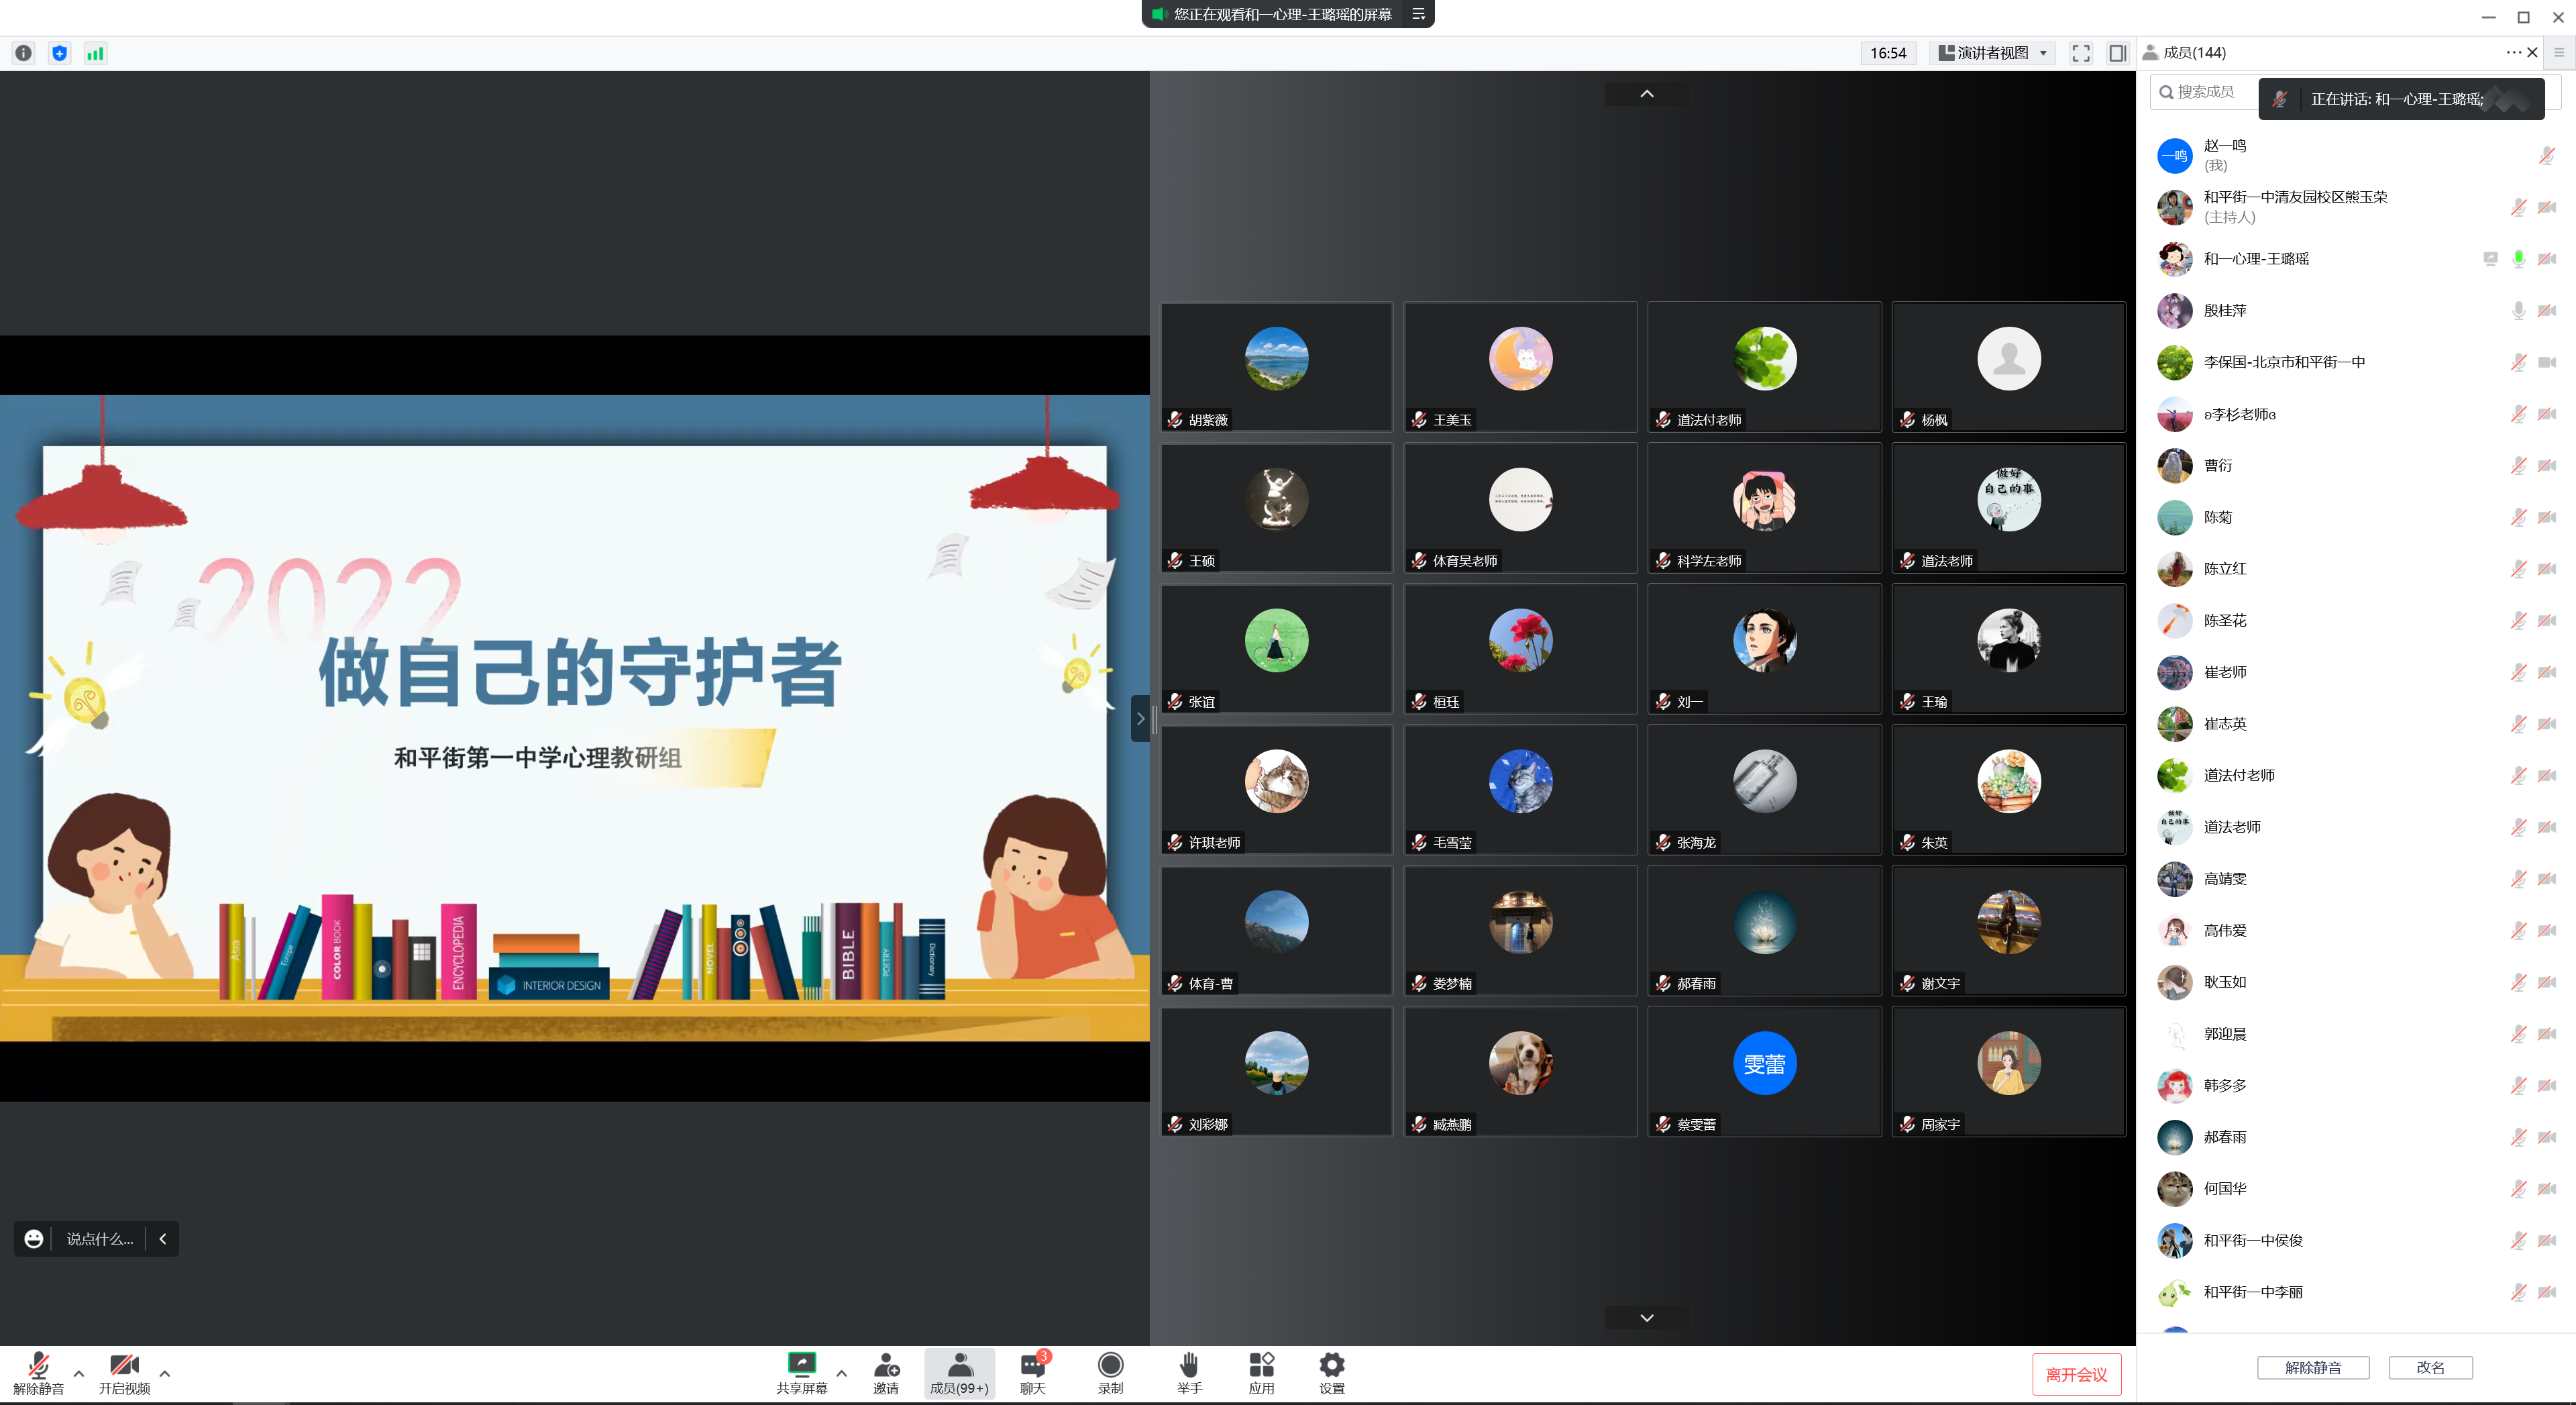
Task: Expand the 演讲者视图 view dropdown
Action: (1993, 53)
